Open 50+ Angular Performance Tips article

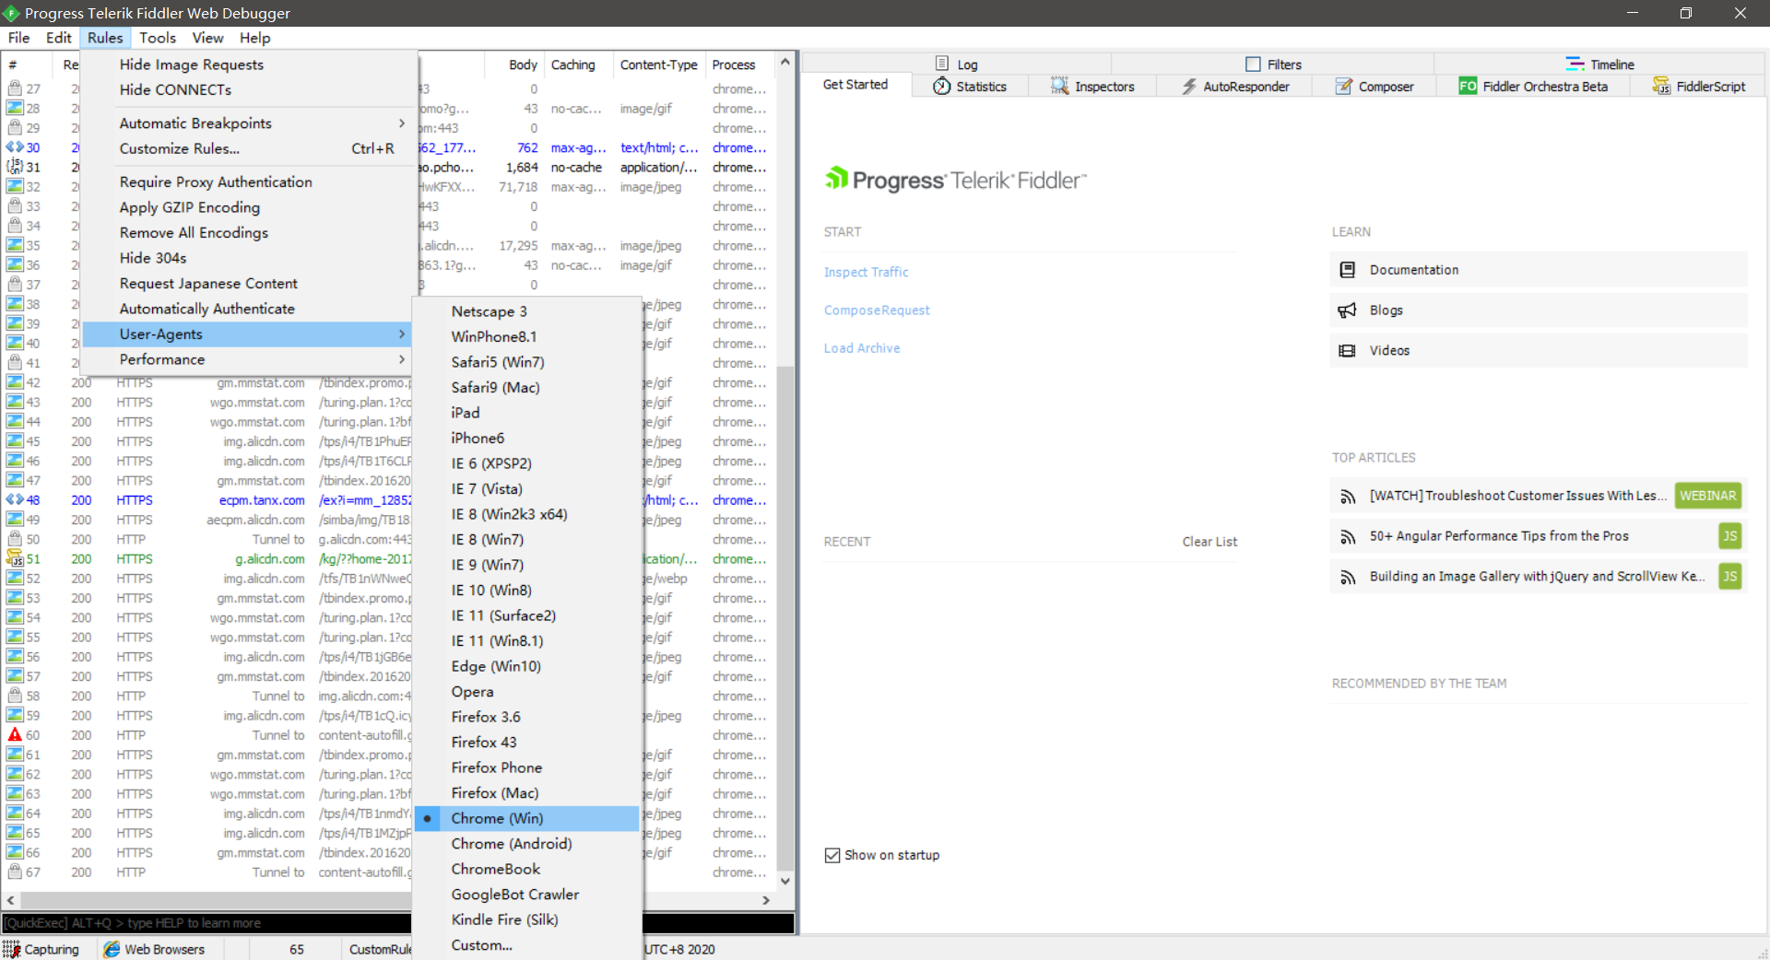click(1499, 536)
